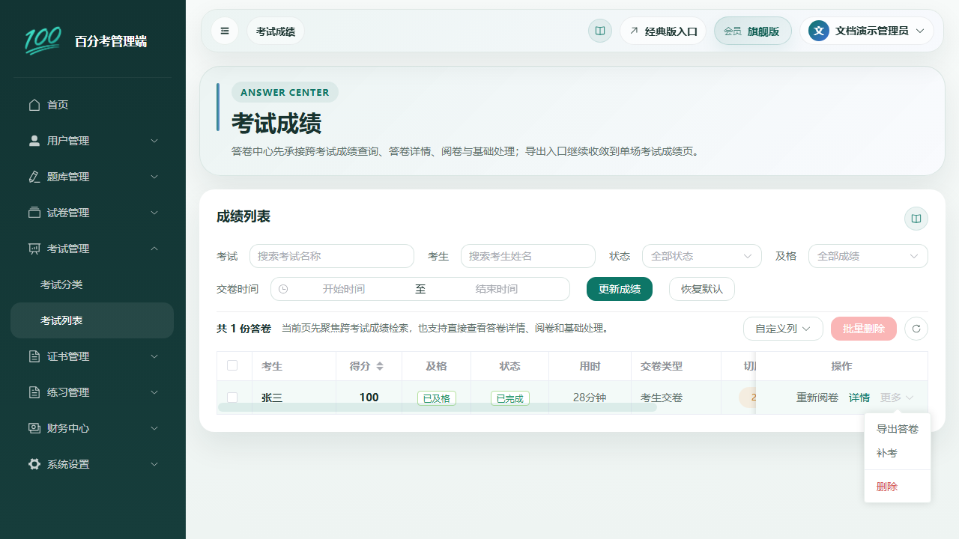The width and height of the screenshot is (959, 539).
Task: Click the pencil icon beside 题库管理
Action: (x=34, y=177)
